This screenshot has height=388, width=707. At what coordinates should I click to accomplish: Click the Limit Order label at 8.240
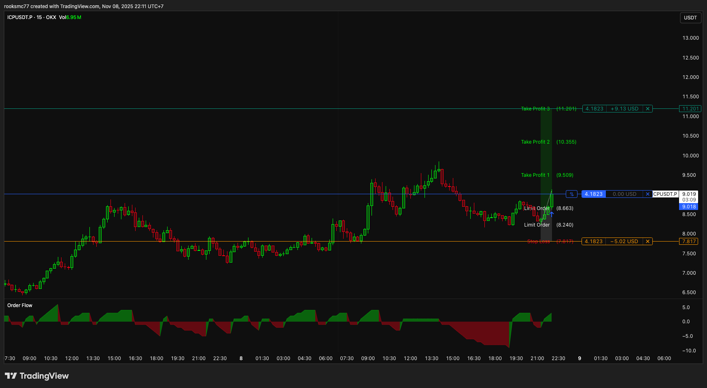537,225
